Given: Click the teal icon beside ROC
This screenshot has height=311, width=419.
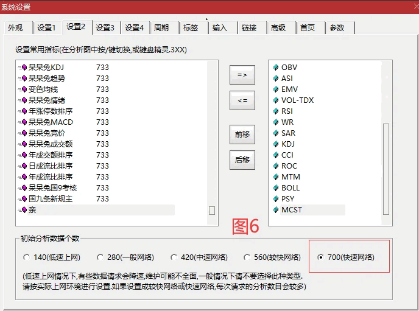Looking at the screenshot, I should (x=276, y=166).
